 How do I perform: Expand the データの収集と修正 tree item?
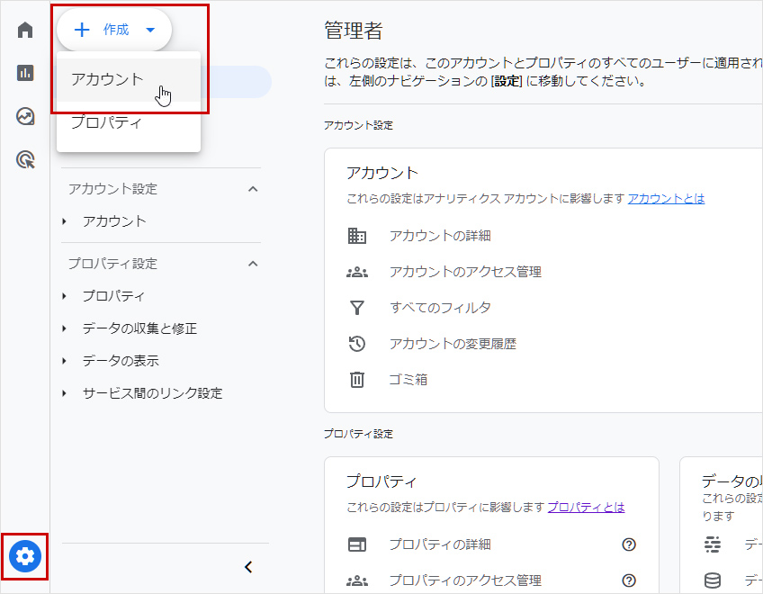139,328
